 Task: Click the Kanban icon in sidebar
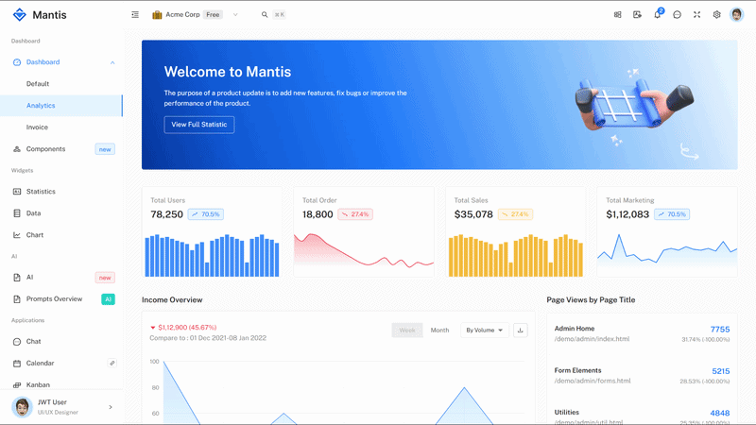(x=17, y=384)
